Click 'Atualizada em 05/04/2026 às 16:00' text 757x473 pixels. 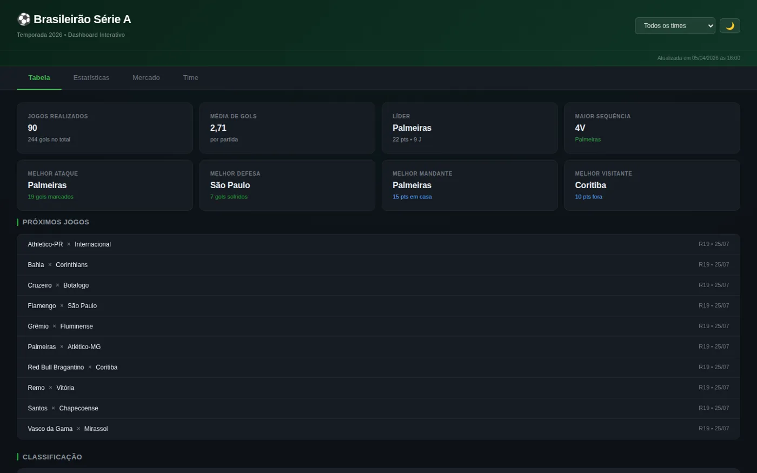click(699, 58)
